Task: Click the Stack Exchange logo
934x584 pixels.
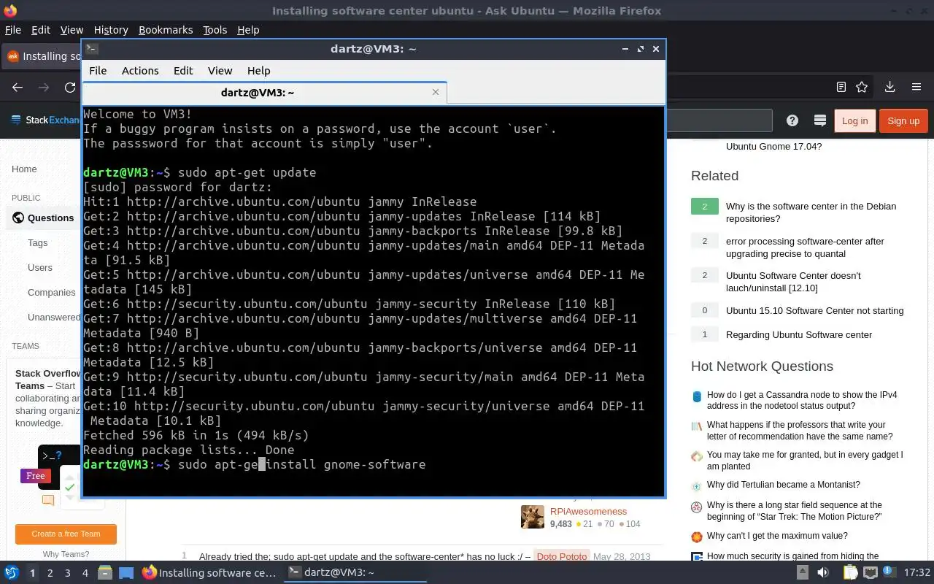Action: pos(46,120)
